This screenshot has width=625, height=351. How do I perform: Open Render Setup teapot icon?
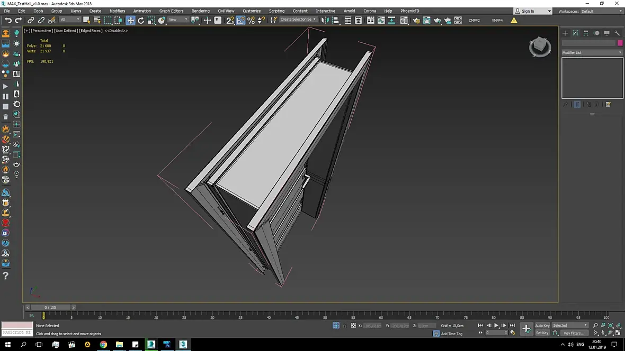click(416, 20)
